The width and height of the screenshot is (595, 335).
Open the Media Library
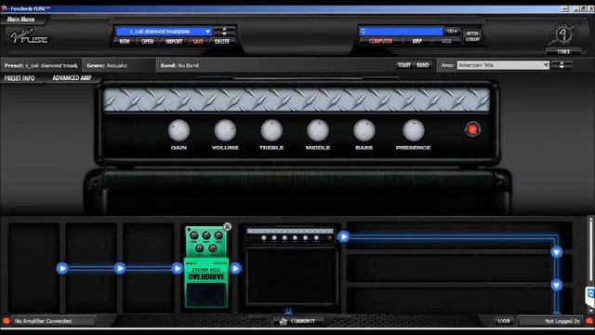click(472, 36)
